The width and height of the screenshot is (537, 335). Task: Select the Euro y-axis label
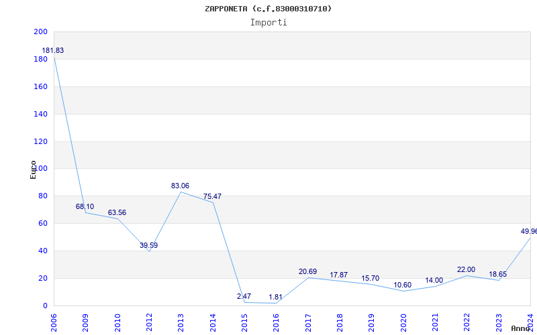click(x=33, y=169)
